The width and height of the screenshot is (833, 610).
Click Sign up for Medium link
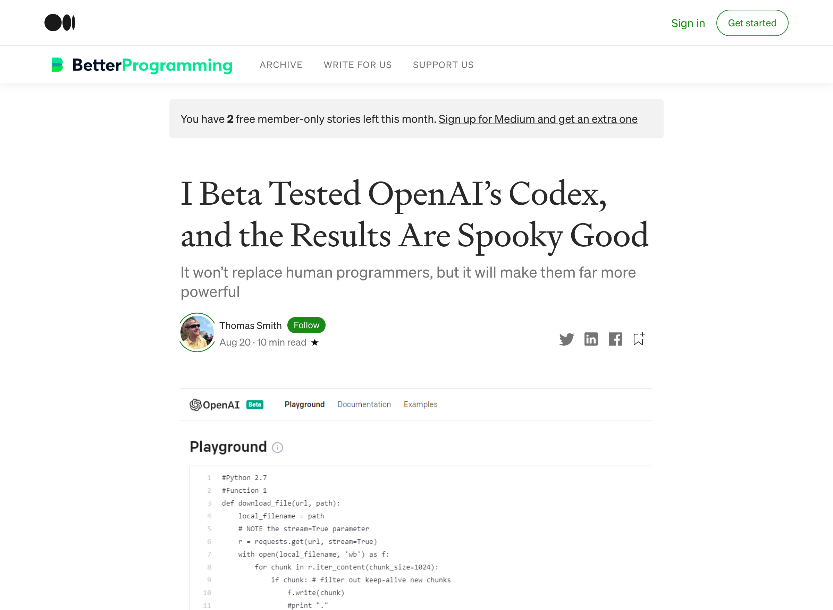tap(538, 119)
